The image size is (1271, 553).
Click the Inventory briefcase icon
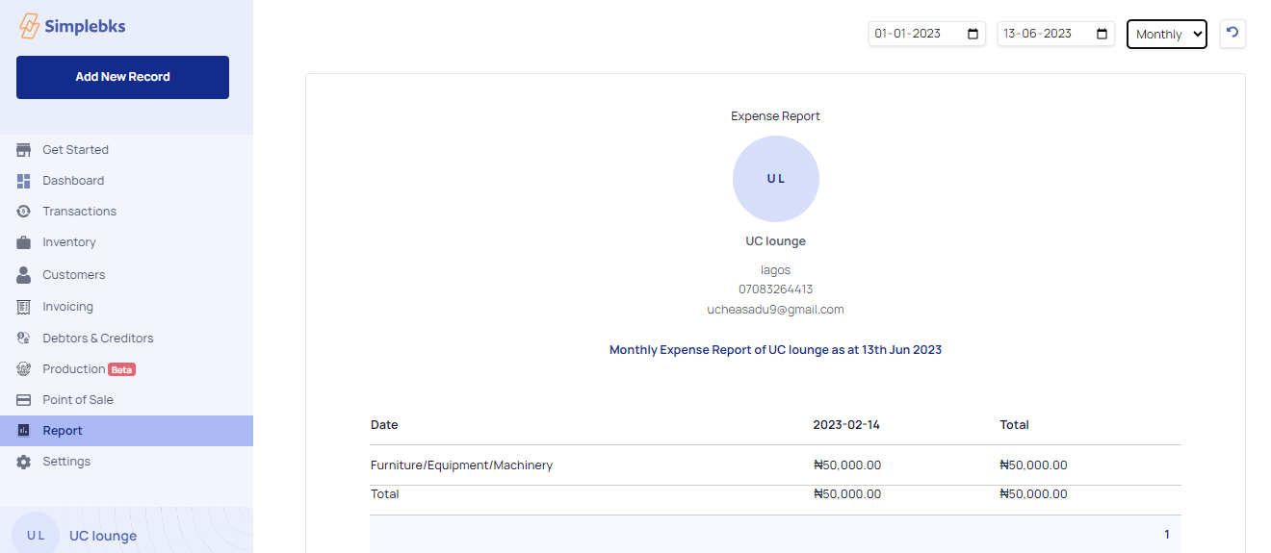24,242
